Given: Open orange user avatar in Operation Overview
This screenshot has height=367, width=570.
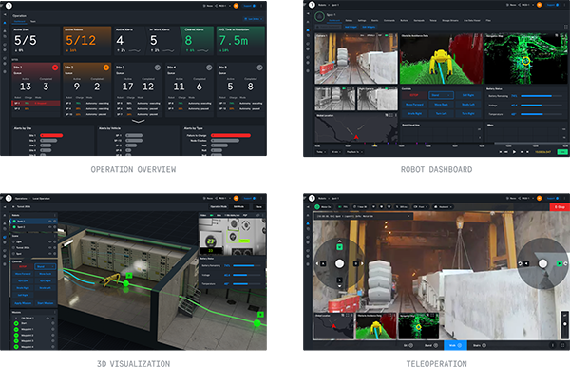Looking at the screenshot, I should coord(236,6).
